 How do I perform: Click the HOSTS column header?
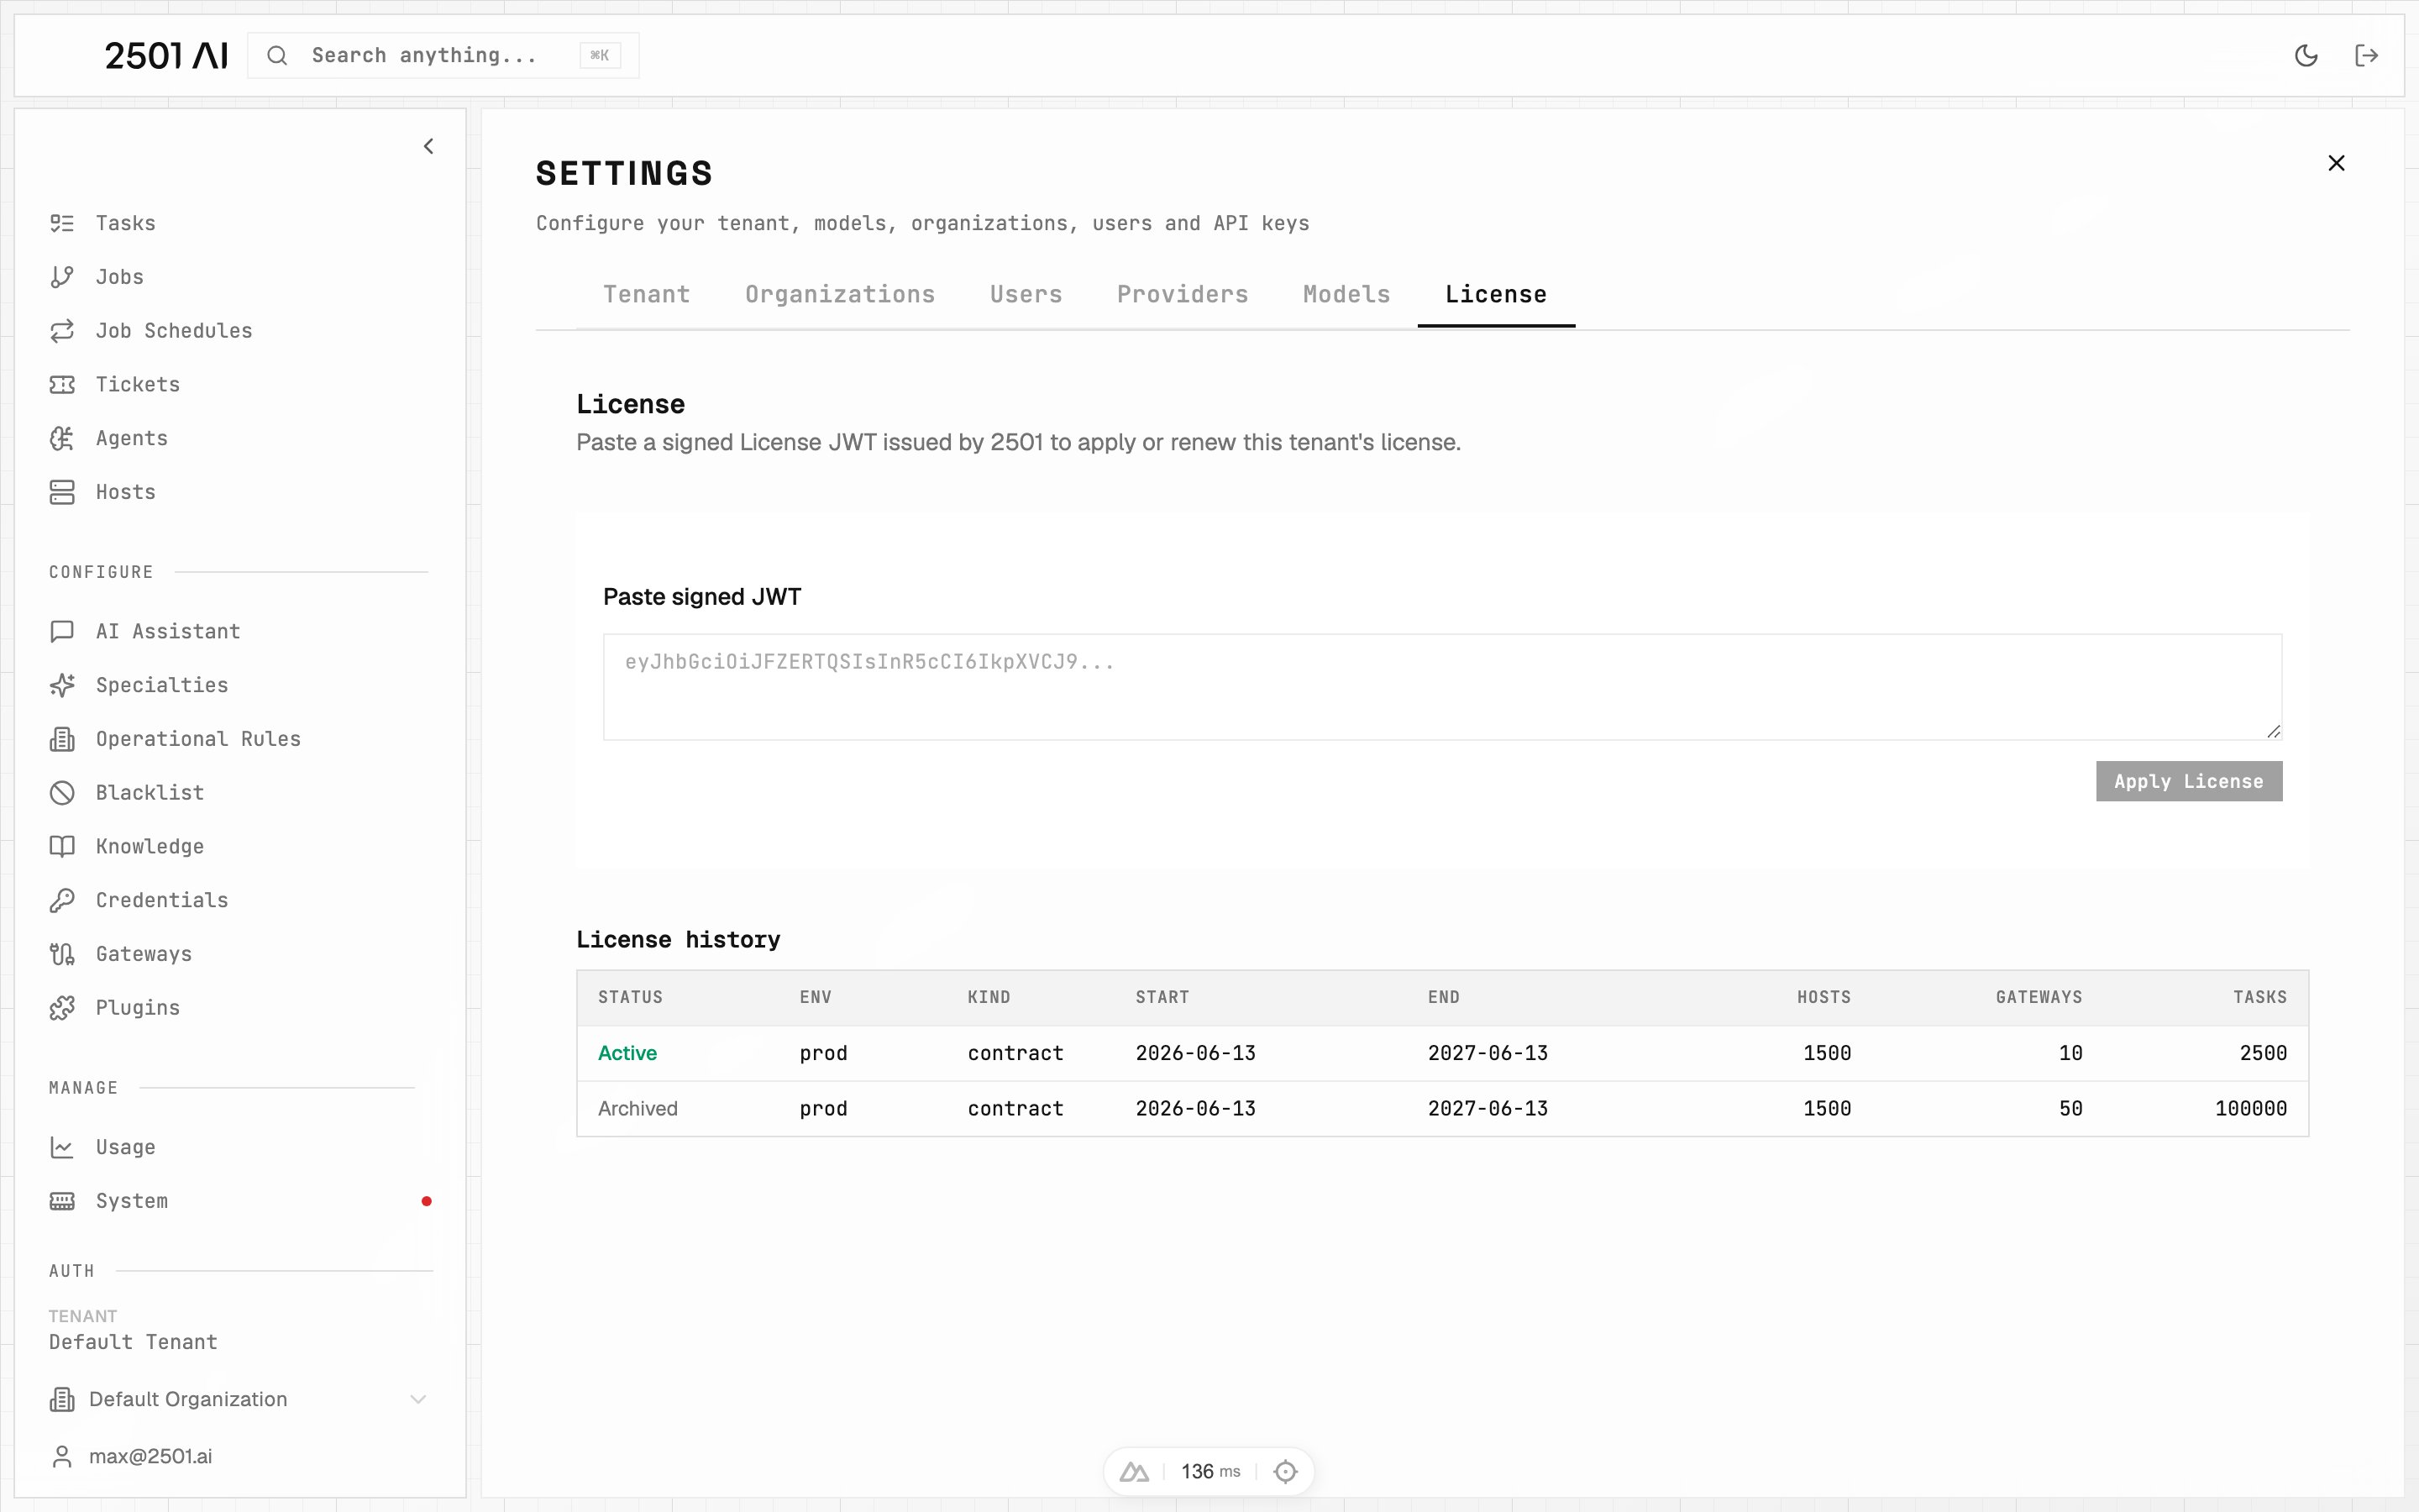coord(1824,998)
